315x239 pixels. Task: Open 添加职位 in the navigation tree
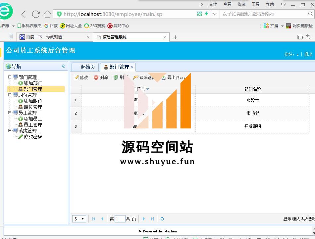tap(30, 101)
